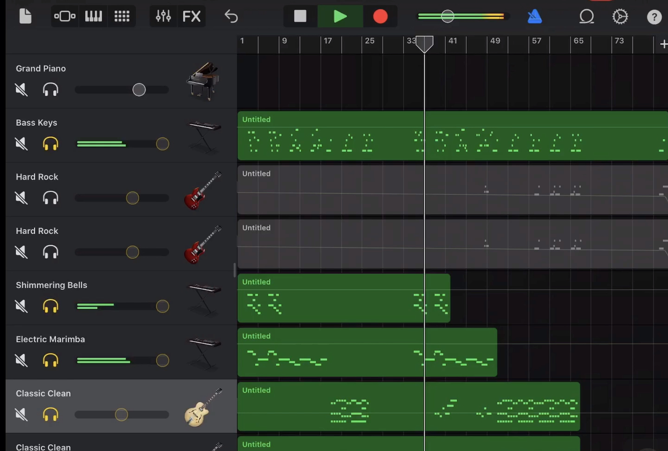This screenshot has height=451, width=668.
Task: Select the Bass Keys keyboard icon
Action: 203,137
